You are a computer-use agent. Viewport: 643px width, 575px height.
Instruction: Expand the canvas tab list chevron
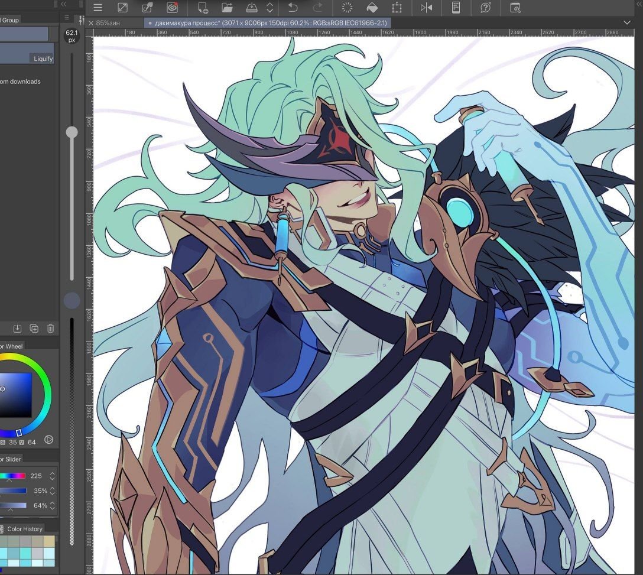pyautogui.click(x=627, y=22)
